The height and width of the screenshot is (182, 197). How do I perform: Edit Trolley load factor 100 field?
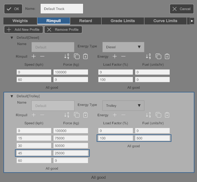pyautogui.click(x=115, y=138)
